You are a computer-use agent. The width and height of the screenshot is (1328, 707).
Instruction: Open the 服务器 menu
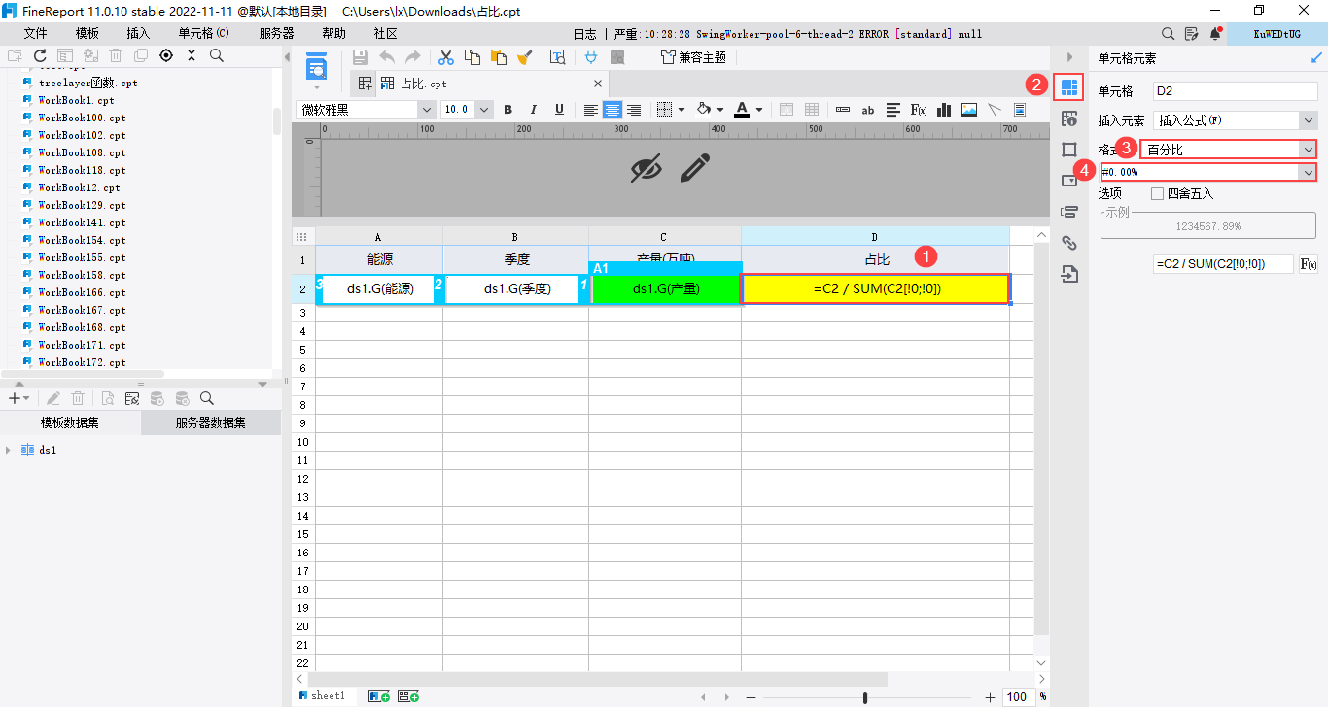[x=277, y=33]
